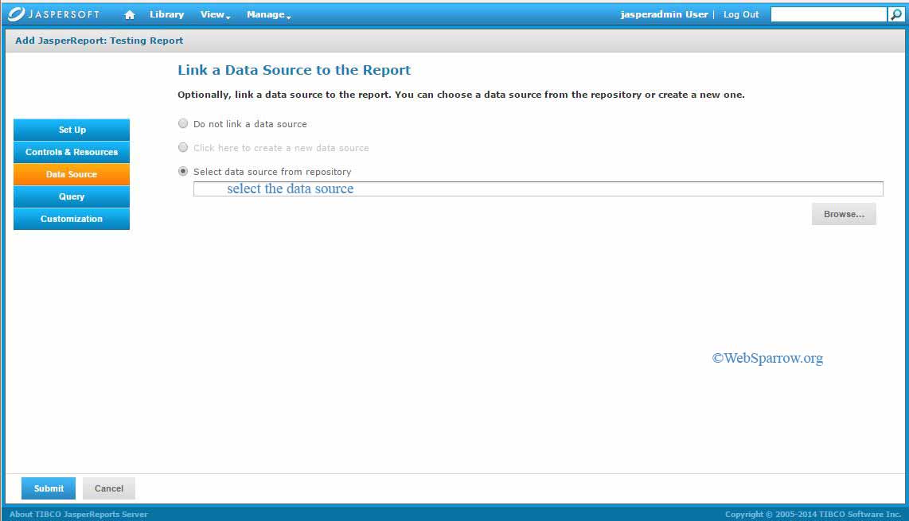Screen dimensions: 909x521
Task: Select the Data Source step
Action: pyautogui.click(x=72, y=174)
